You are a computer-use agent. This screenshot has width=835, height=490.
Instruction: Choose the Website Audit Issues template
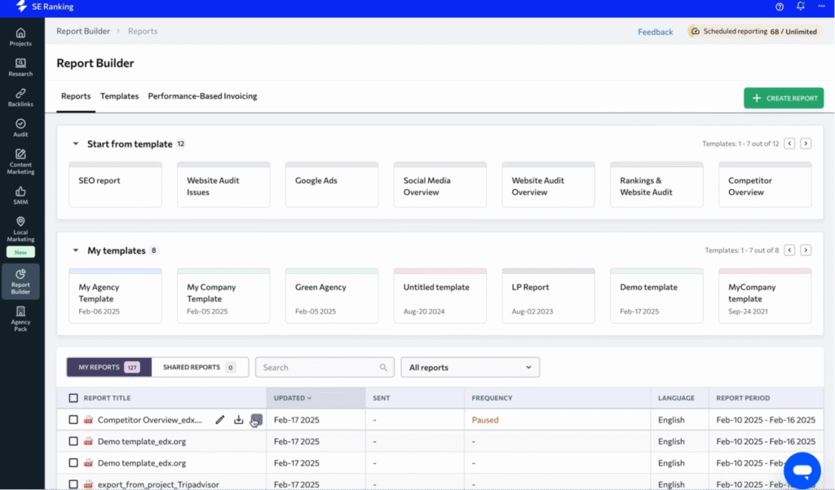click(223, 185)
